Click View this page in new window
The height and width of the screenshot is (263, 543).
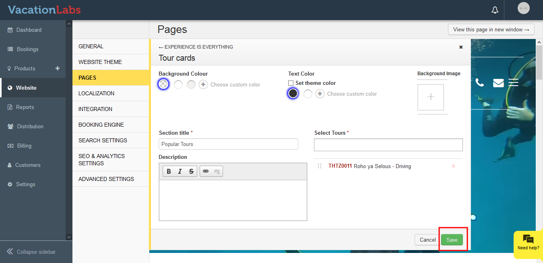[x=491, y=29]
